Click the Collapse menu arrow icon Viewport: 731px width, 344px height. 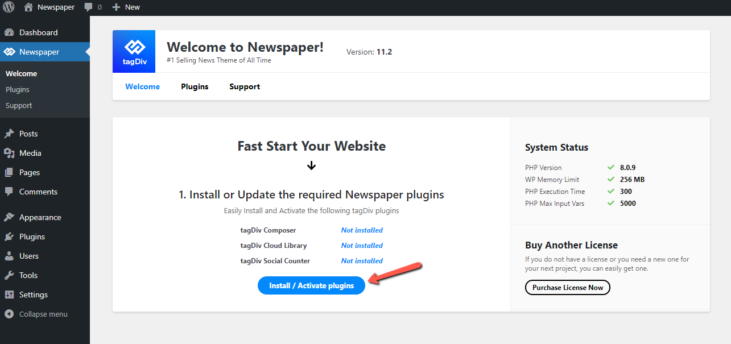9,314
